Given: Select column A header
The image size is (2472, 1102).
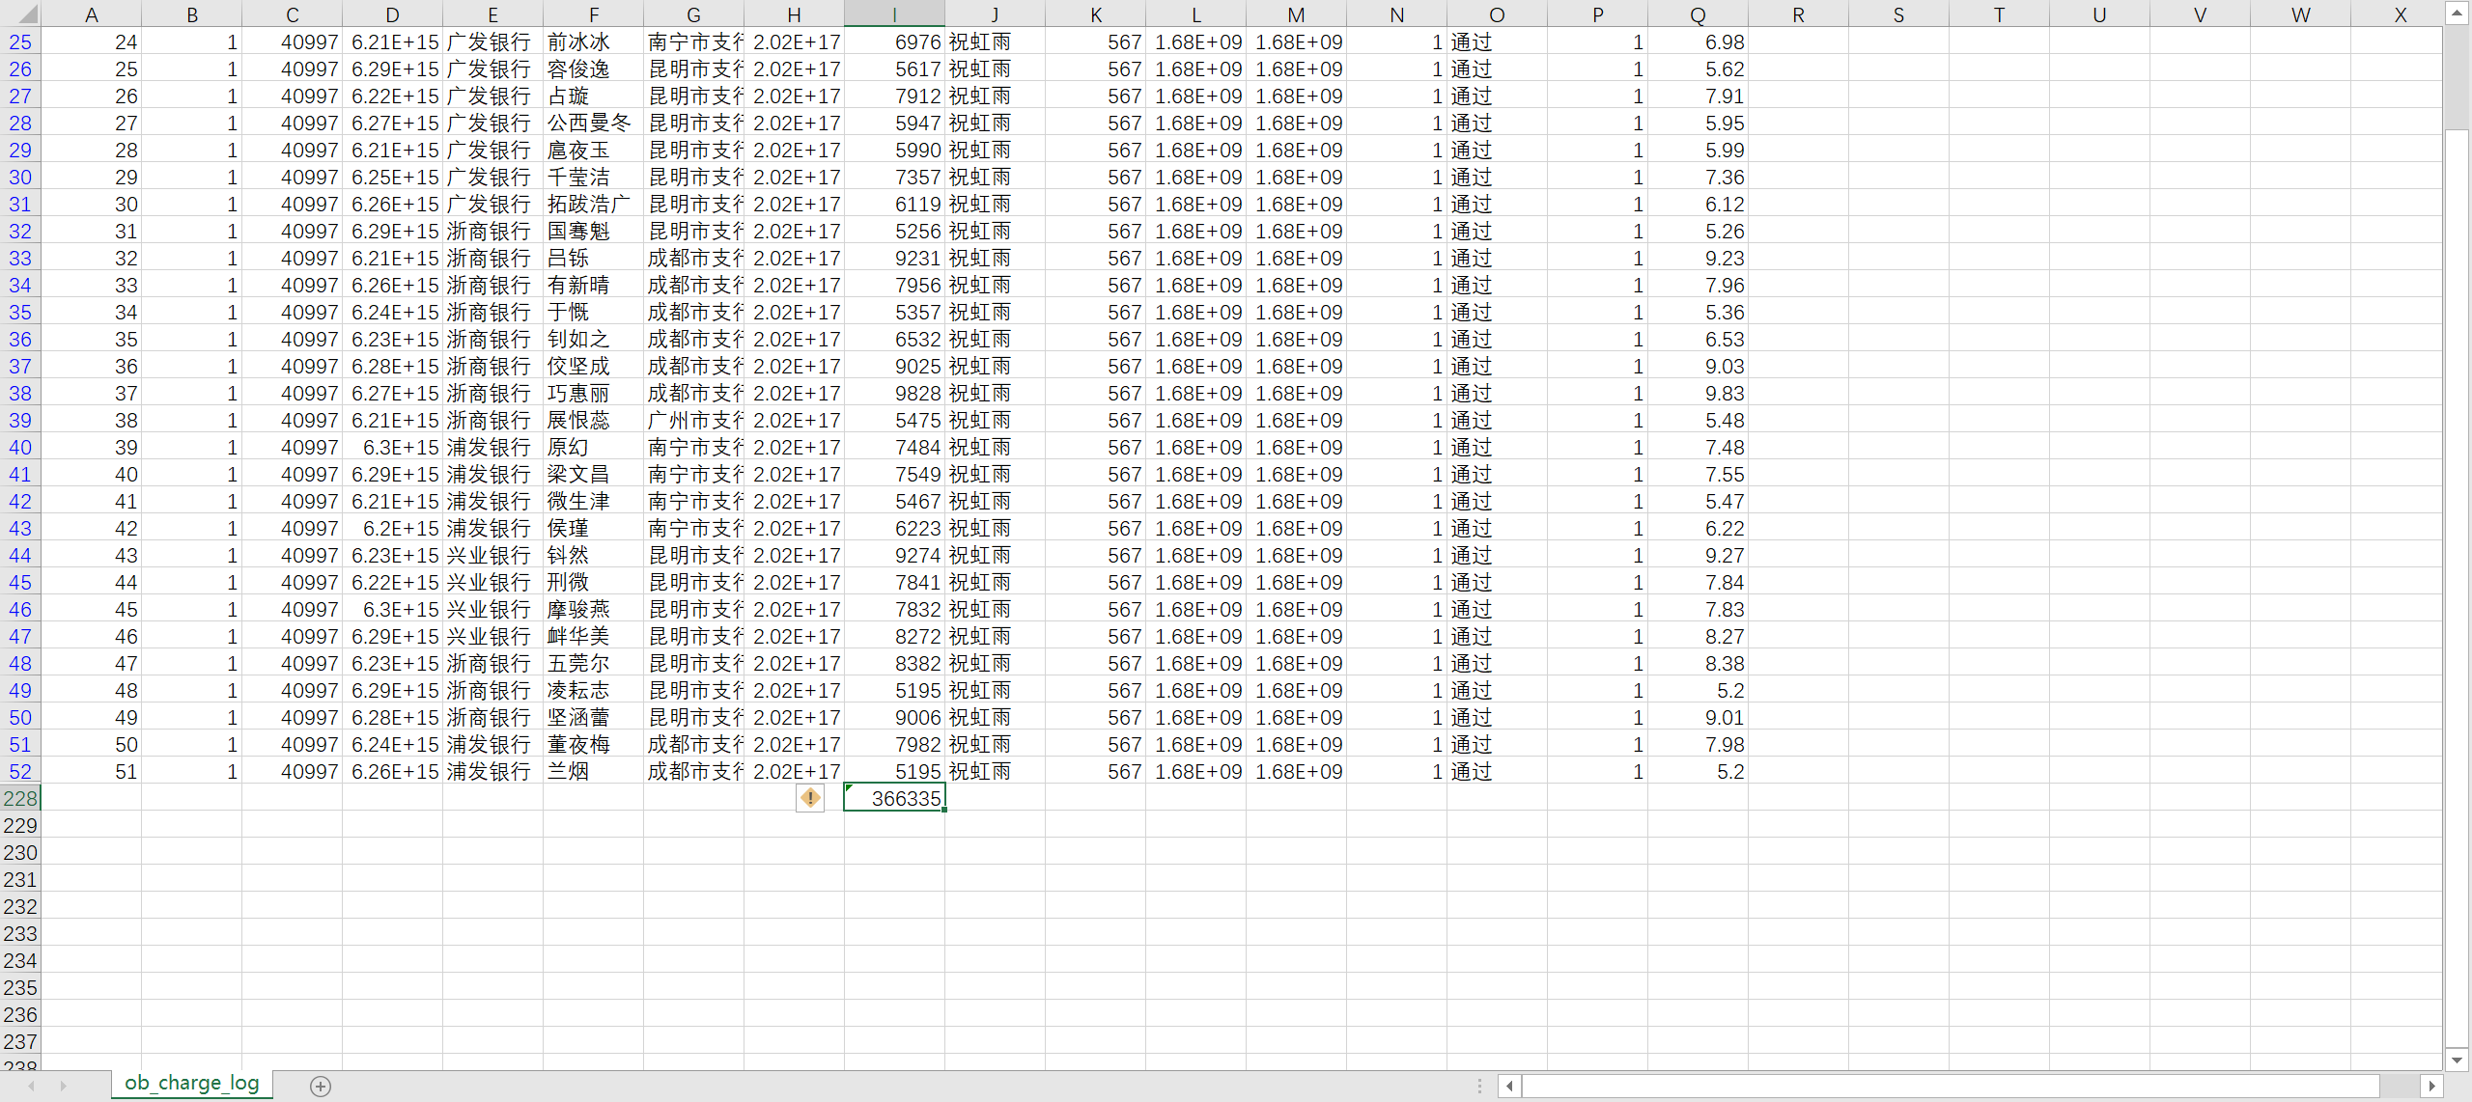Looking at the screenshot, I should click(x=92, y=14).
